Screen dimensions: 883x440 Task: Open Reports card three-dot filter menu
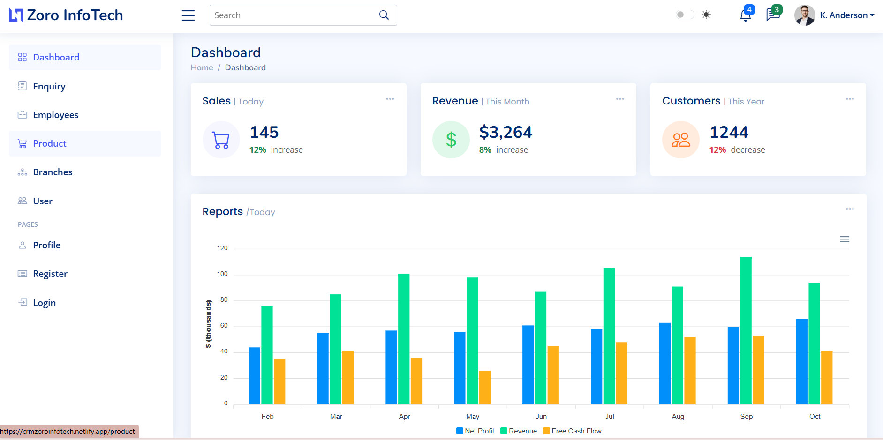click(850, 209)
